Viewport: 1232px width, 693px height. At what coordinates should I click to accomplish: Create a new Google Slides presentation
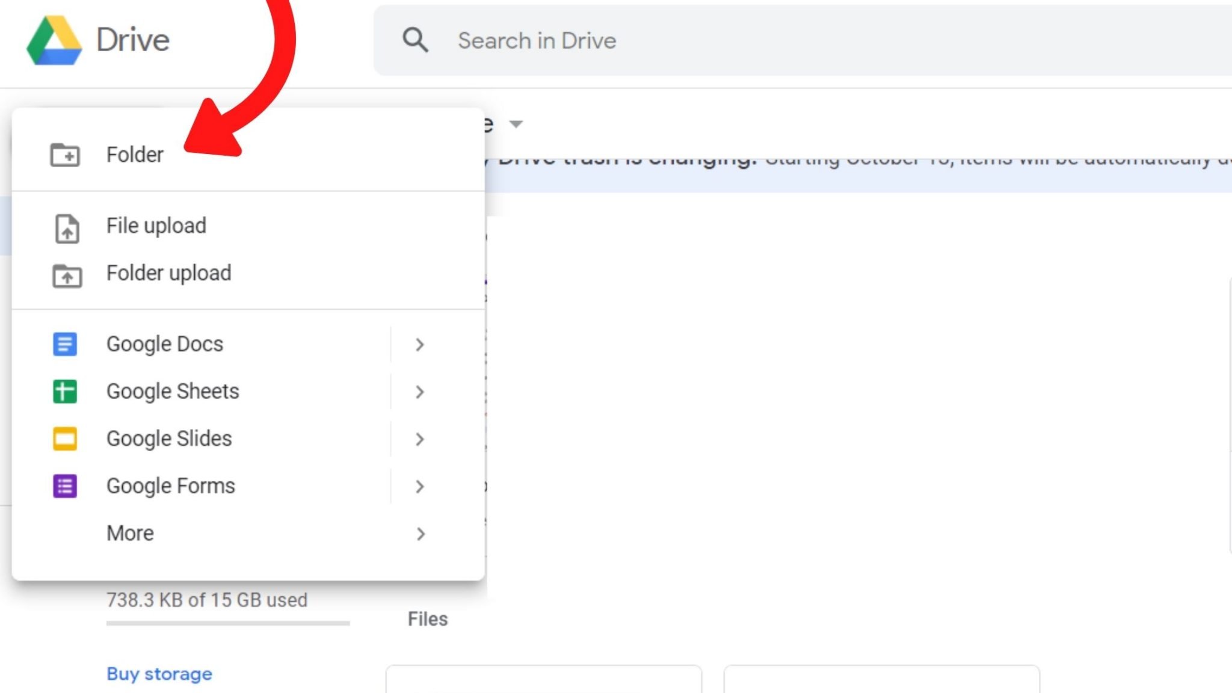[201, 439]
